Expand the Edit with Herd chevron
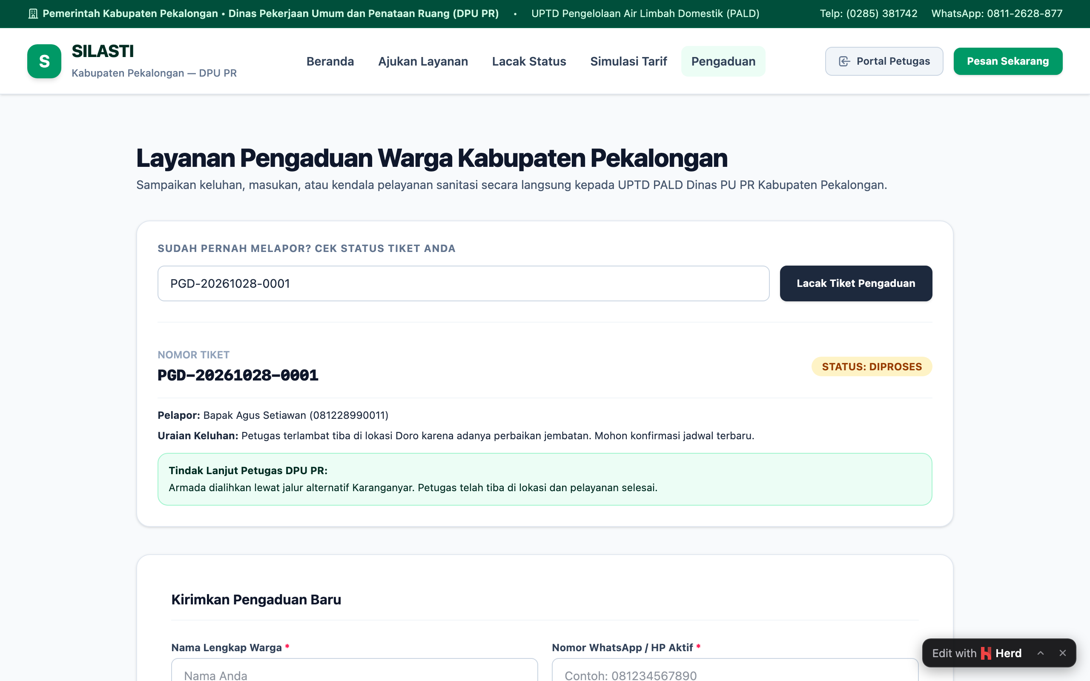The height and width of the screenshot is (681, 1090). pyautogui.click(x=1041, y=653)
